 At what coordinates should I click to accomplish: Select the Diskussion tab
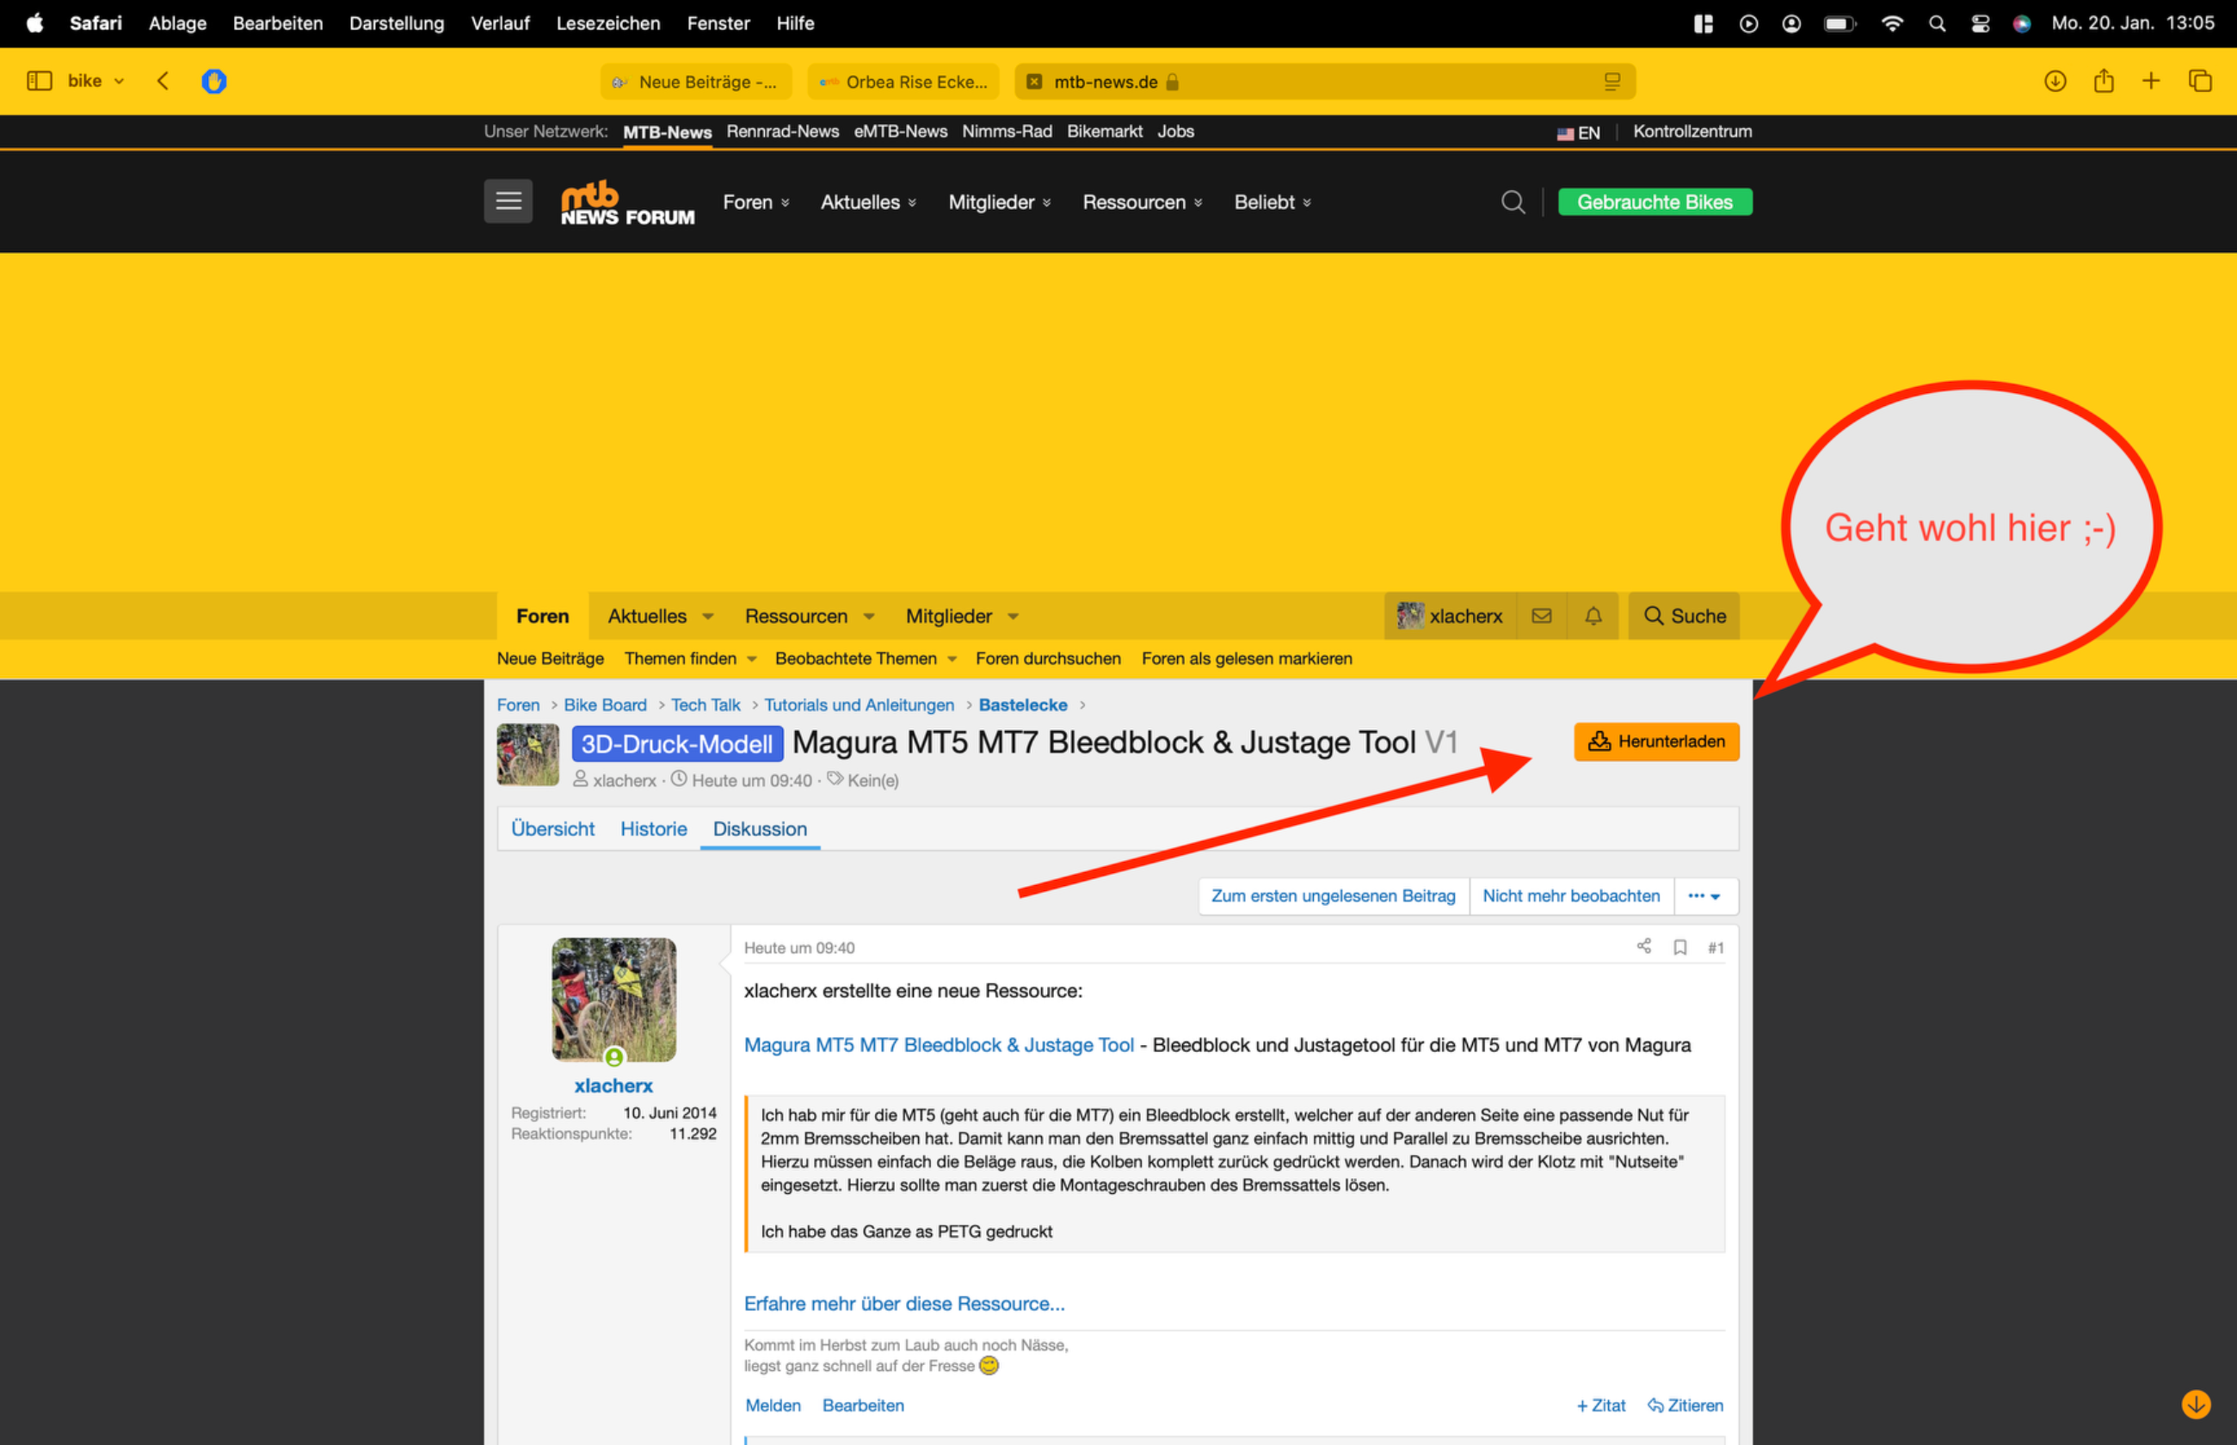pos(760,828)
